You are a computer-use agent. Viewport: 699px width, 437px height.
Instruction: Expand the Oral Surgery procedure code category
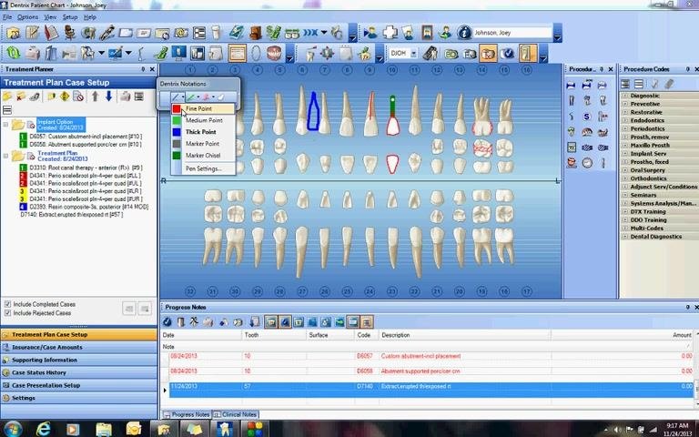coord(624,170)
